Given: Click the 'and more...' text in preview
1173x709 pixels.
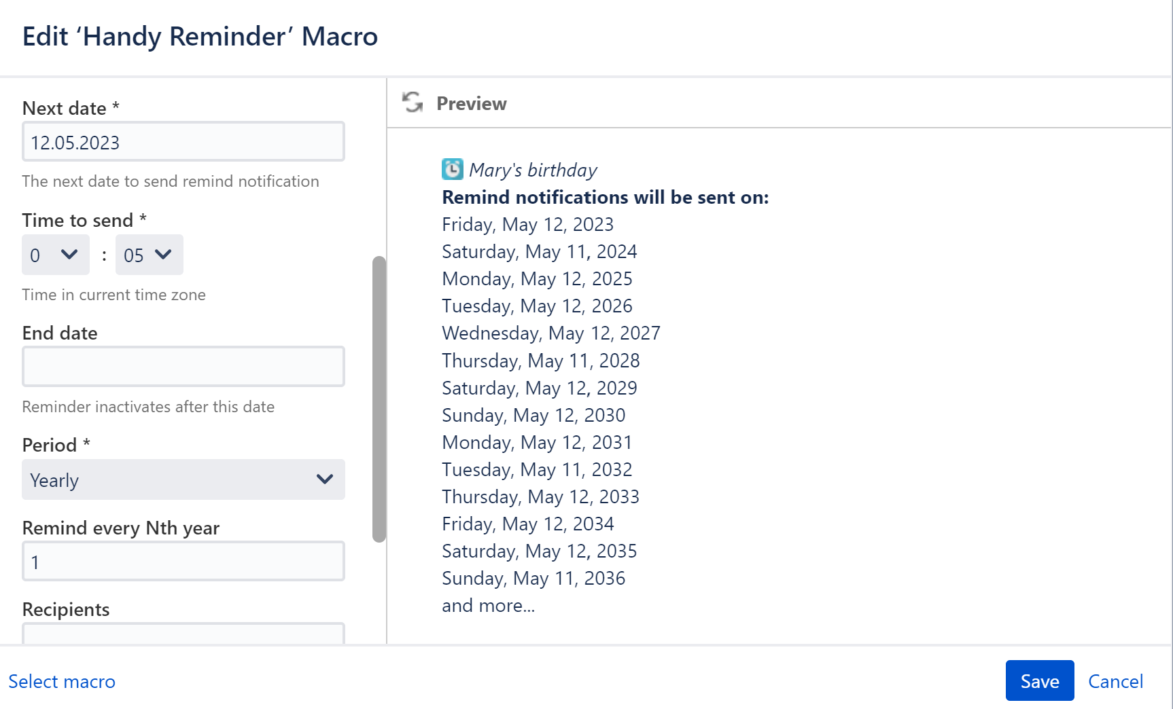Looking at the screenshot, I should tap(488, 605).
